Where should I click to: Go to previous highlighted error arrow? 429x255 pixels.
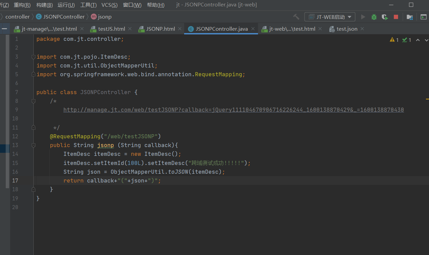click(x=418, y=40)
